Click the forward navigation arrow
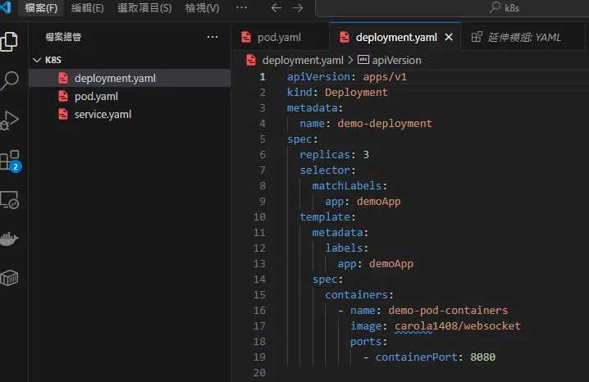Image resolution: width=589 pixels, height=382 pixels. point(298,8)
